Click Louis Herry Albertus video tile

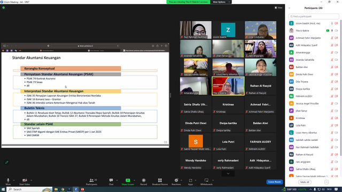pos(228,67)
